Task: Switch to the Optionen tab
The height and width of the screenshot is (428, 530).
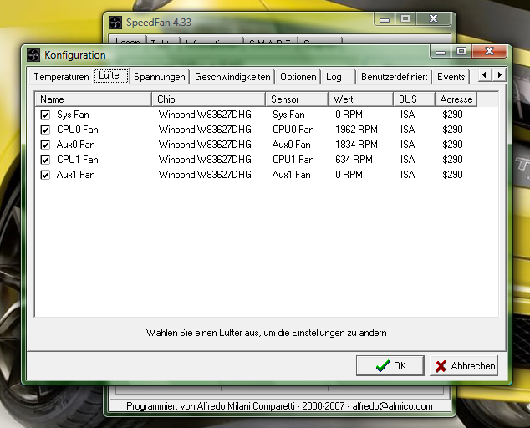Action: [x=298, y=77]
